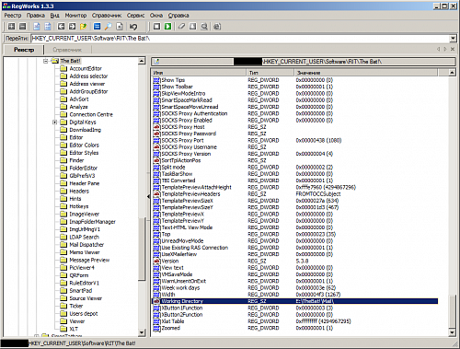Select the Реестр tab
This screenshot has width=460, height=349.
(24, 50)
